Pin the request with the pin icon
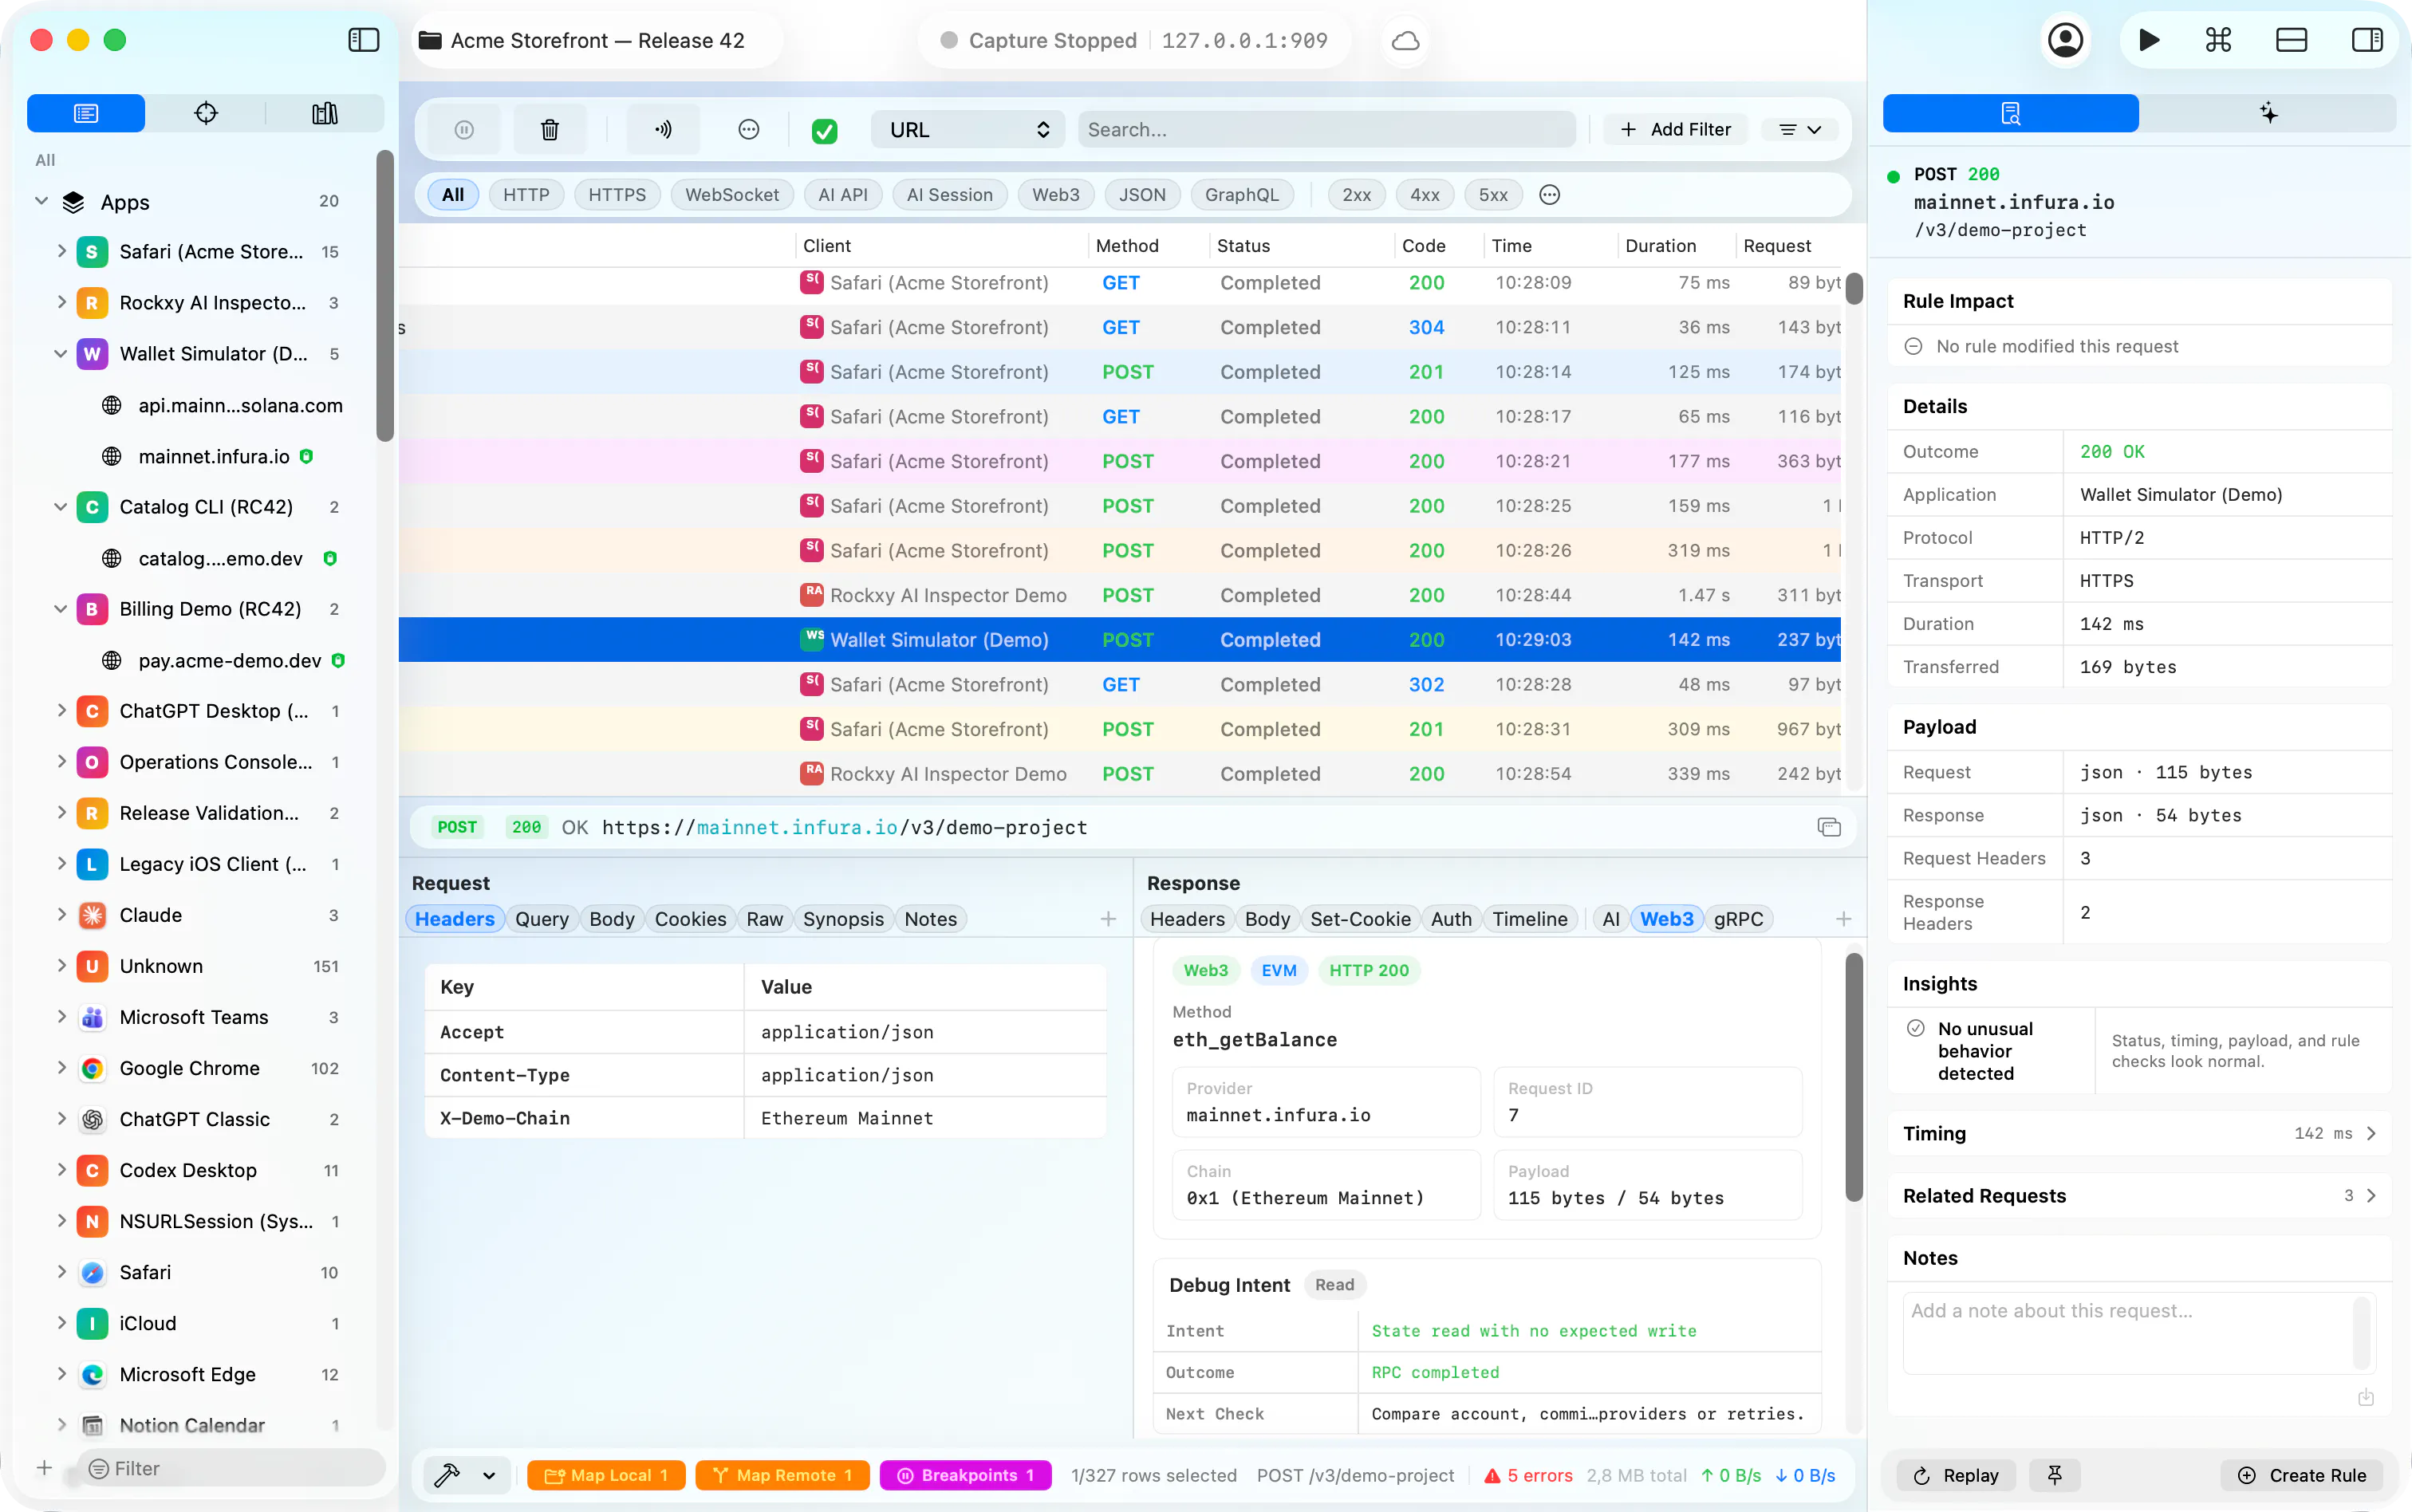Viewport: 2412px width, 1512px height. coord(2054,1475)
